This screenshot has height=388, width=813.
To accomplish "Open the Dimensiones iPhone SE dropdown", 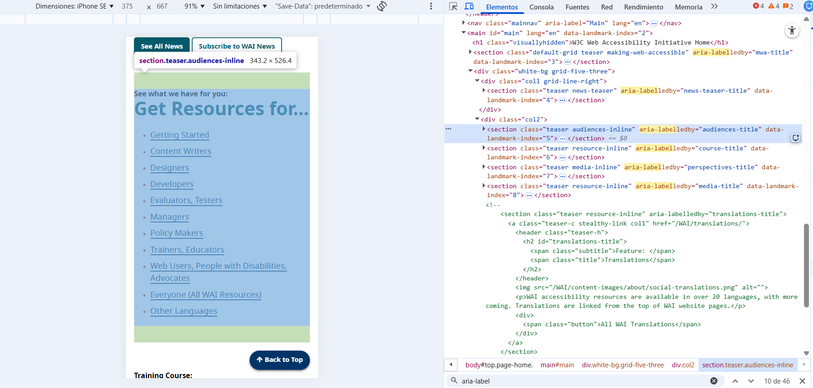I will click(x=74, y=6).
